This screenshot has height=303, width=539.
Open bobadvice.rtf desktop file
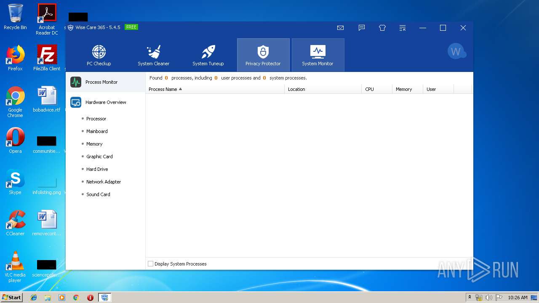tap(47, 99)
